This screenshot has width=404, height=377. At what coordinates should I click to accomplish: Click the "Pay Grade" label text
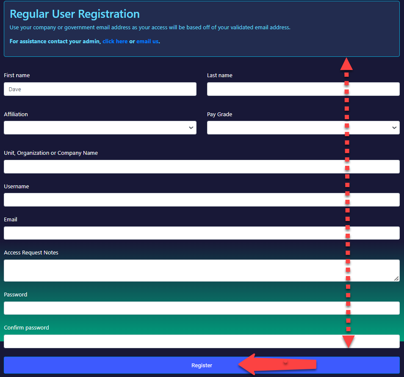pos(219,114)
